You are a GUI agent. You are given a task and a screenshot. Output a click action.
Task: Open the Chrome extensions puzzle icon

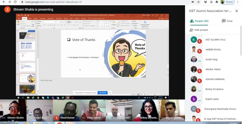pyautogui.click(x=217, y=2)
